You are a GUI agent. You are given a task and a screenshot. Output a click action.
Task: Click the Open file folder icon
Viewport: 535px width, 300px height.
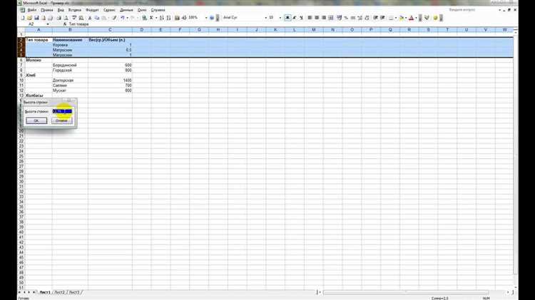[x=30, y=18]
